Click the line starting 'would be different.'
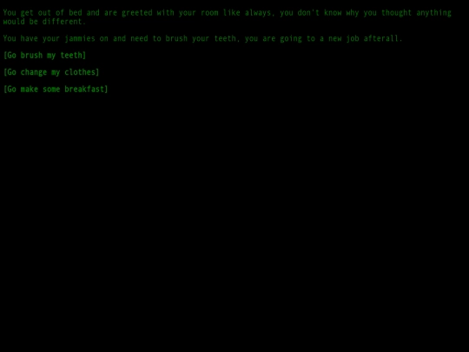Image resolution: width=469 pixels, height=352 pixels. coord(44,22)
